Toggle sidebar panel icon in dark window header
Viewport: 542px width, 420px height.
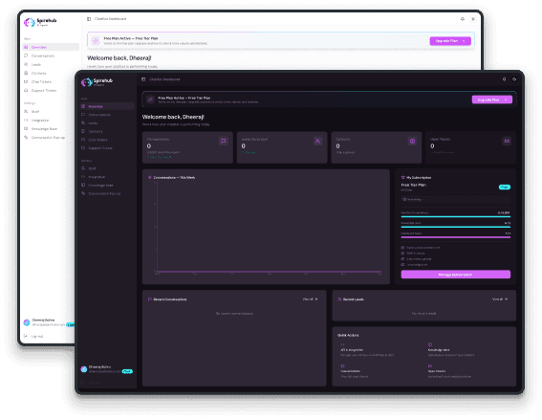click(143, 79)
